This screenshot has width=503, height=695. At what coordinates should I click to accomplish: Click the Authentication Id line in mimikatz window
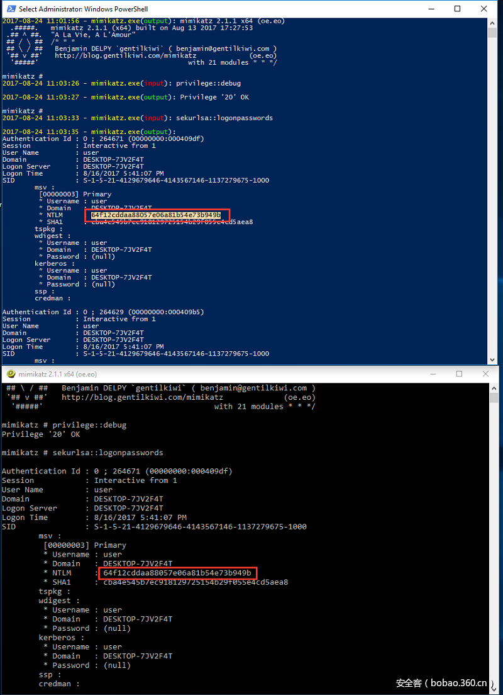pyautogui.click(x=117, y=471)
